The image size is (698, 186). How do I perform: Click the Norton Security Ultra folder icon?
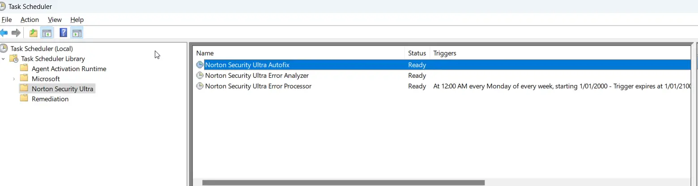24,89
